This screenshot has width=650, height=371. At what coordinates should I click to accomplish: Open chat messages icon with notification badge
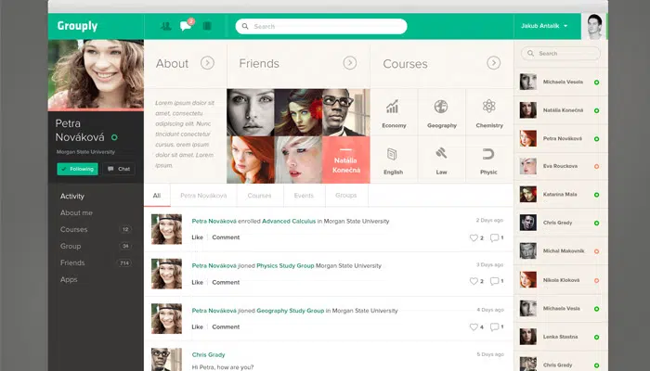click(x=186, y=26)
